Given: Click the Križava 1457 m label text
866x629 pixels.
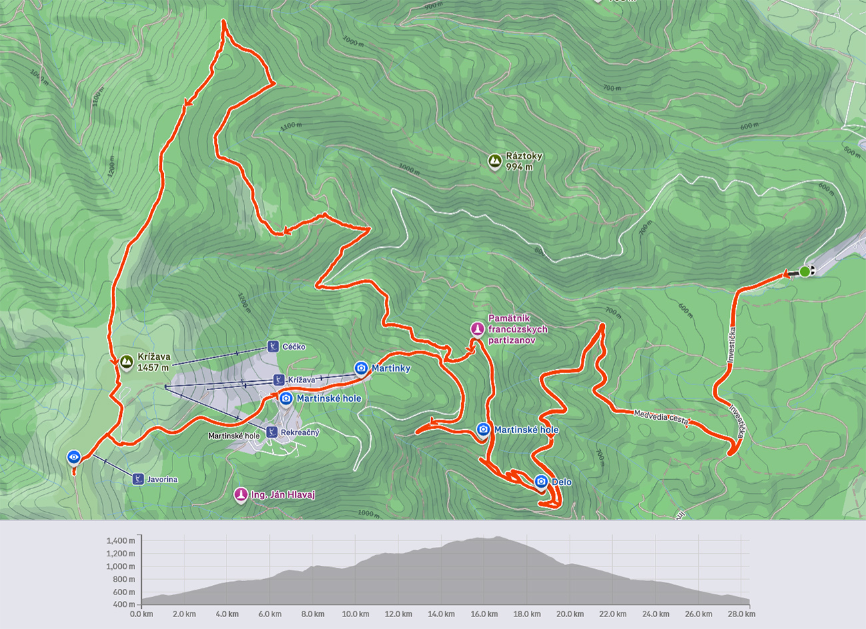Looking at the screenshot, I should pos(154,362).
